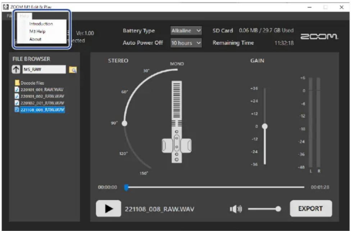Click the remaining time value 11:32:18
The image size is (351, 231).
coord(284,43)
